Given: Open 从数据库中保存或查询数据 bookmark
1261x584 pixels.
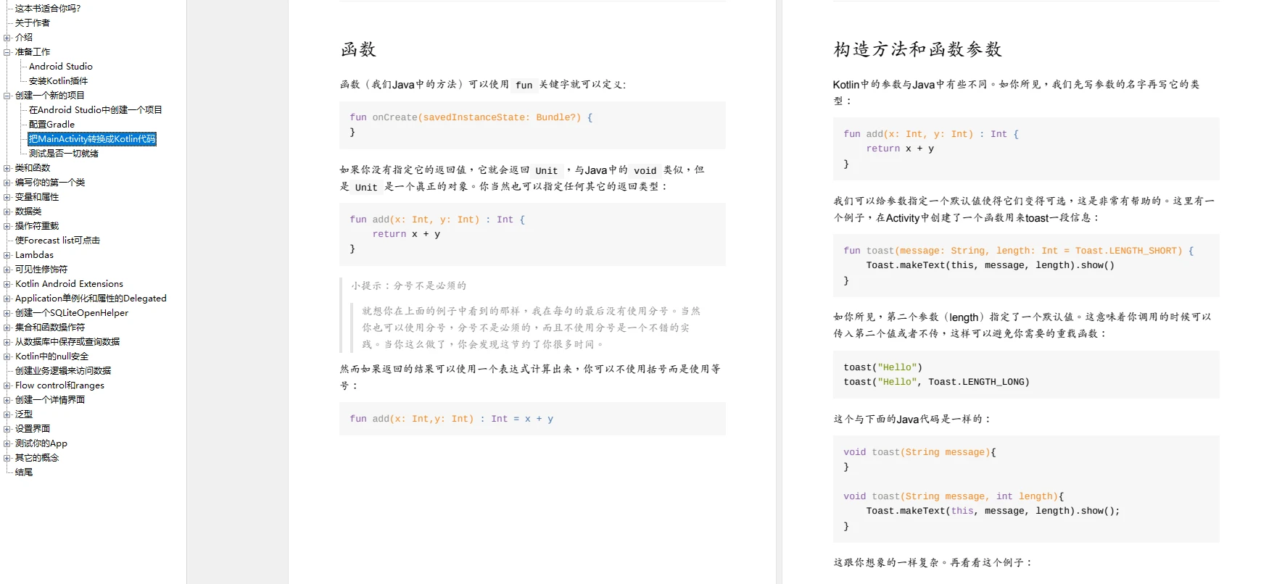Looking at the screenshot, I should pos(67,342).
